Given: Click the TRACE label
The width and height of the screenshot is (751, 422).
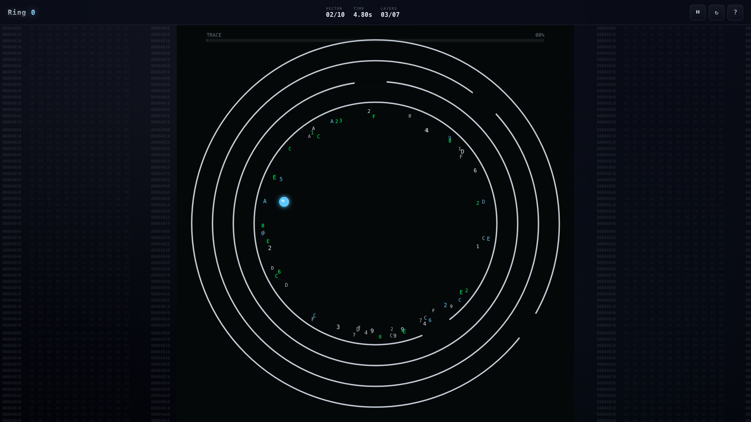Looking at the screenshot, I should click(214, 35).
